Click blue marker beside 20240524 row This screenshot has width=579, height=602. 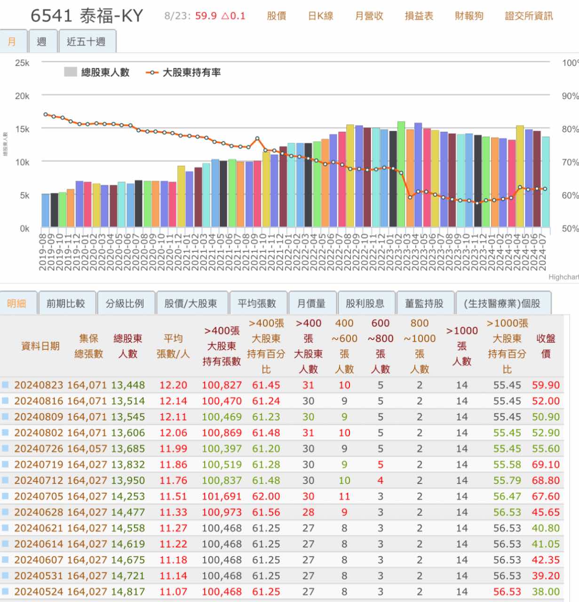(x=6, y=592)
